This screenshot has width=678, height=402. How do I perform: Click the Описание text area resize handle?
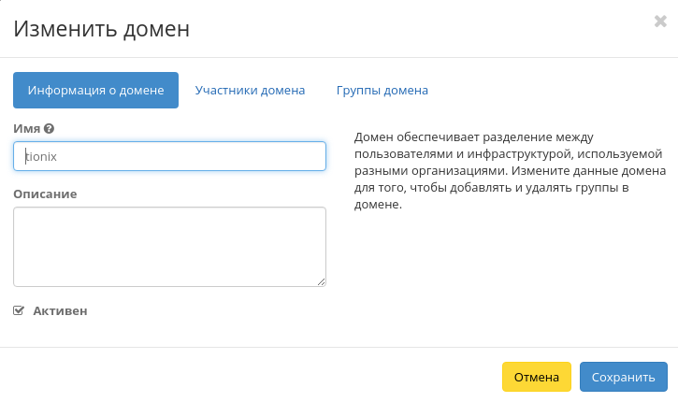click(x=322, y=281)
